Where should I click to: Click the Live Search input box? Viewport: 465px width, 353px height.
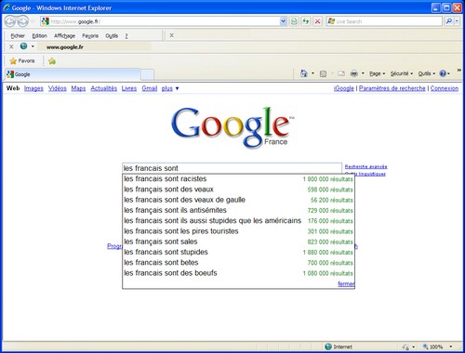click(x=384, y=21)
